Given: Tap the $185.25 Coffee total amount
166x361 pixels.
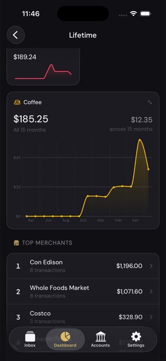Looking at the screenshot, I should tap(31, 119).
